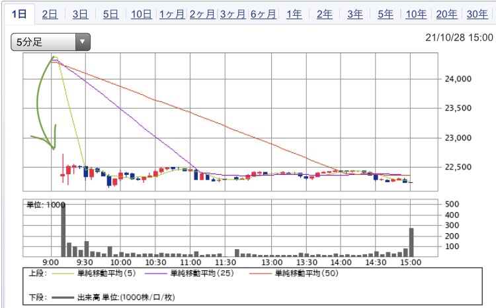Open the 30年 range tab
This screenshot has width=496, height=308.
point(477,14)
